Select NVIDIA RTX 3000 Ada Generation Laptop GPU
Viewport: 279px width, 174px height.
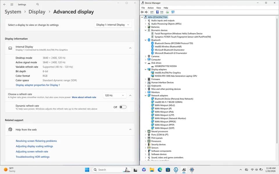[x=176, y=76]
